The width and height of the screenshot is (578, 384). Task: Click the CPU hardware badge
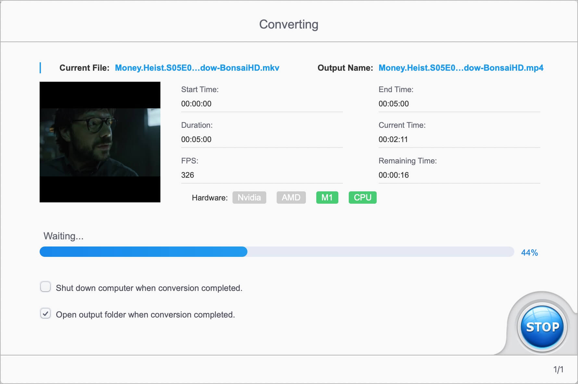coord(362,198)
